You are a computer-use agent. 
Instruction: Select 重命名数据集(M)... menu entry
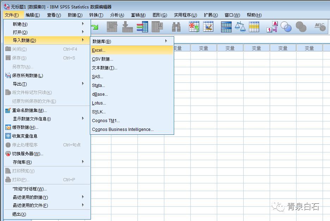click(x=47, y=110)
